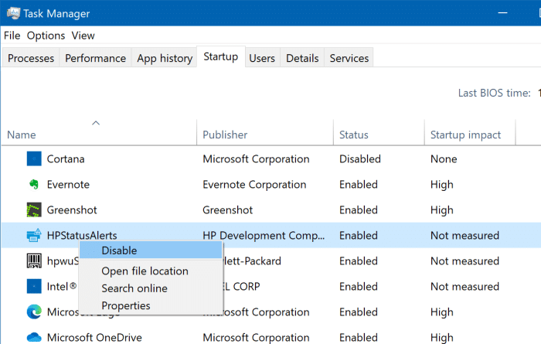Open the View menu
Screen dimensions: 541x344
click(83, 36)
